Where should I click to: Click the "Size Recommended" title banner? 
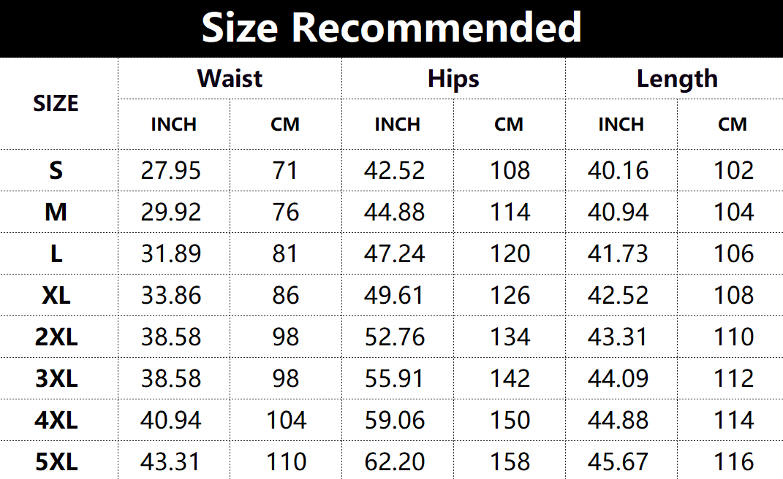(391, 28)
